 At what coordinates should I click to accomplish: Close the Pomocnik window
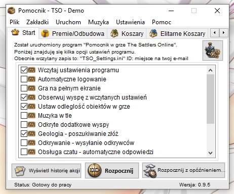[217, 11]
